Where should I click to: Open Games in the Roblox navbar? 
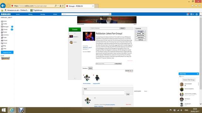coord(18,14)
